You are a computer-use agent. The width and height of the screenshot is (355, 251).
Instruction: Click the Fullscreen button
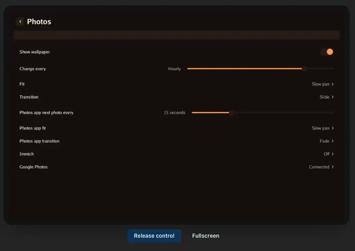click(205, 236)
